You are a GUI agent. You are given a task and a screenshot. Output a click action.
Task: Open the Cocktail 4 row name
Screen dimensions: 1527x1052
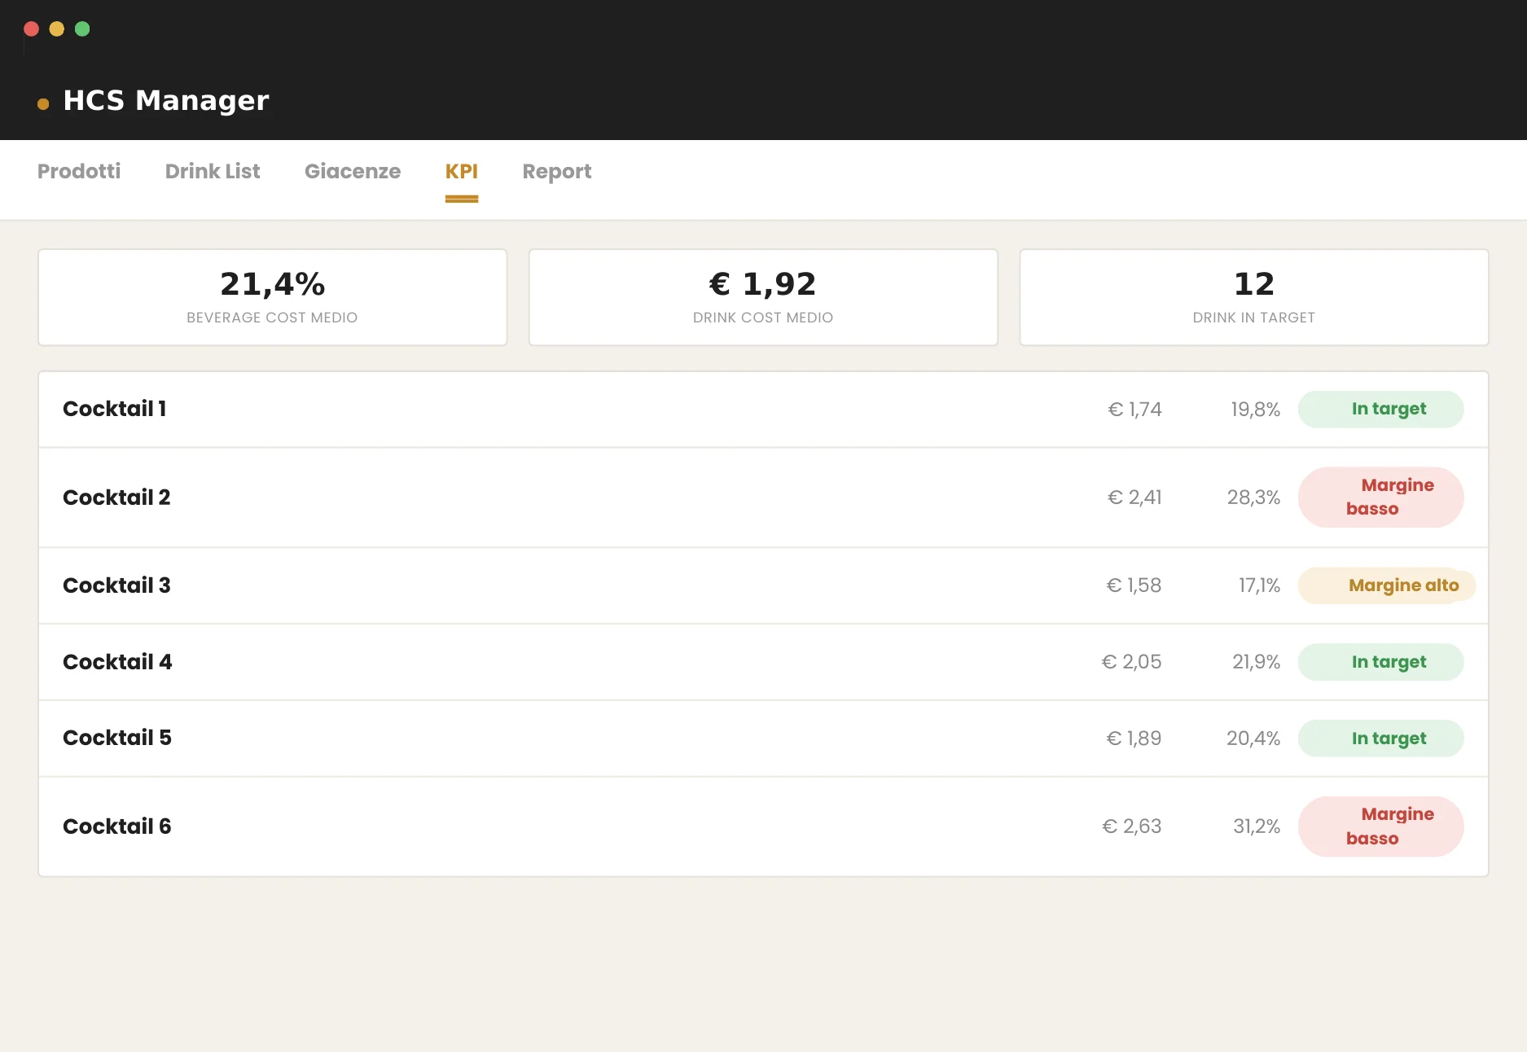pyautogui.click(x=117, y=662)
